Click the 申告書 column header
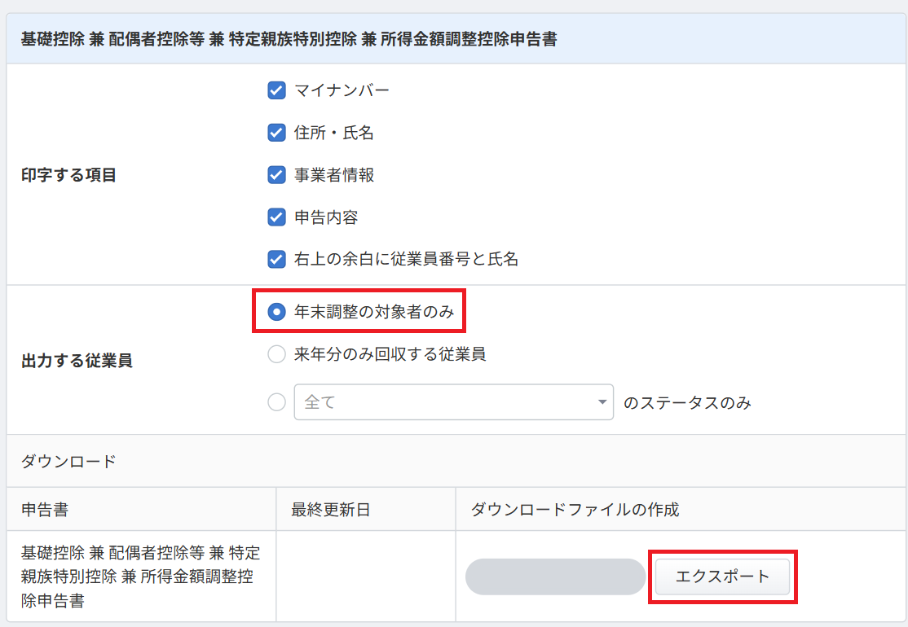This screenshot has height=627, width=908. point(45,510)
